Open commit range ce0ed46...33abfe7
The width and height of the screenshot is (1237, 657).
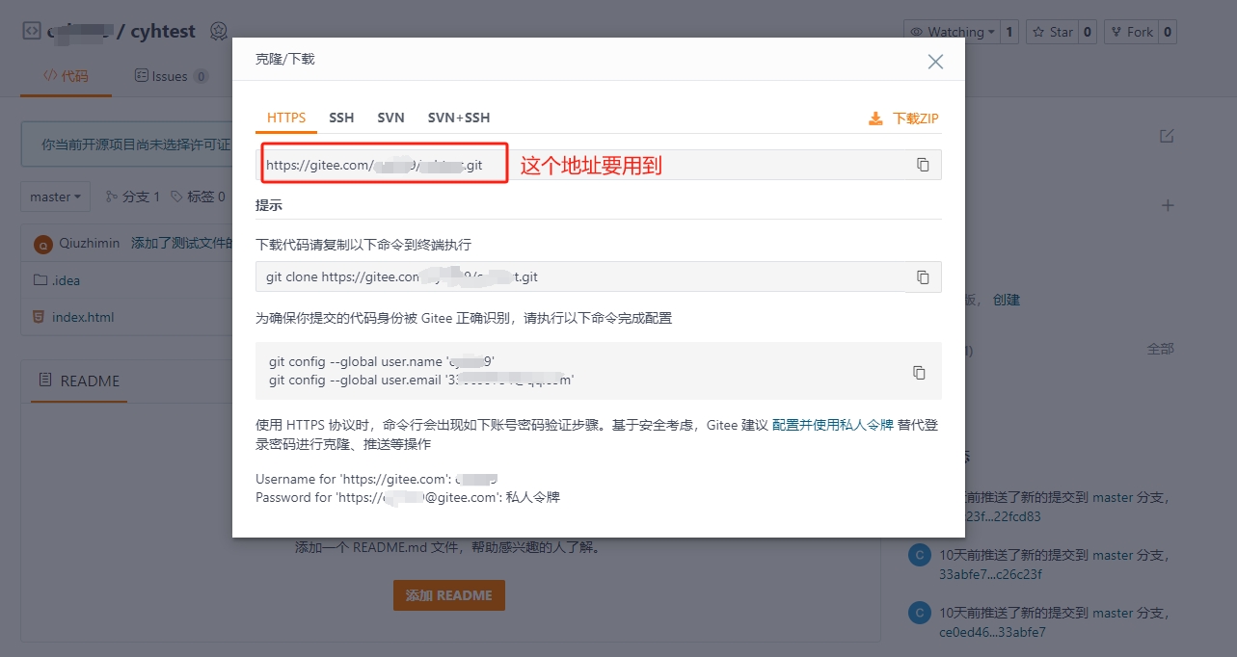pos(992,632)
